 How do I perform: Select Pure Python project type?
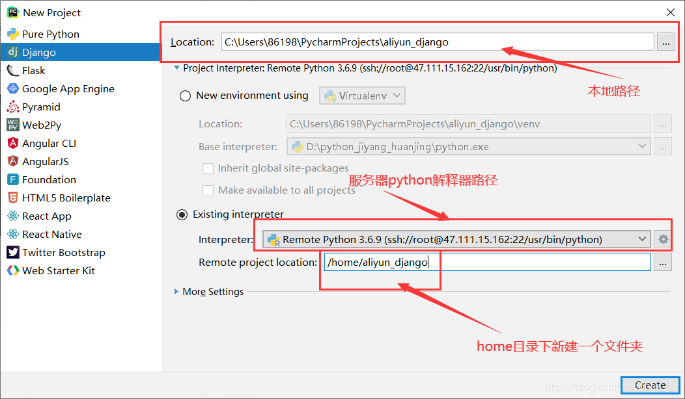(x=51, y=34)
